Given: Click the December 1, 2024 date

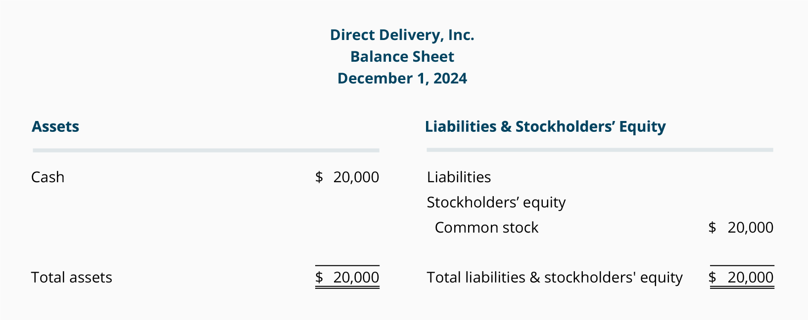Looking at the screenshot, I should 402,79.
